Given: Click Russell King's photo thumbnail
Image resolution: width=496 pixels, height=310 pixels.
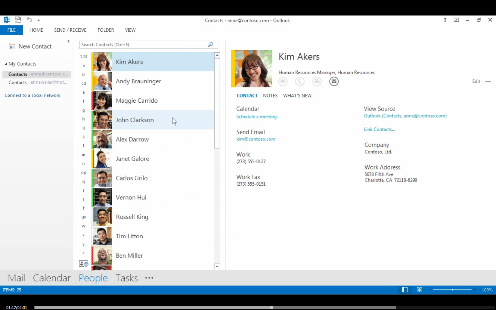Looking at the screenshot, I should pyautogui.click(x=102, y=217).
